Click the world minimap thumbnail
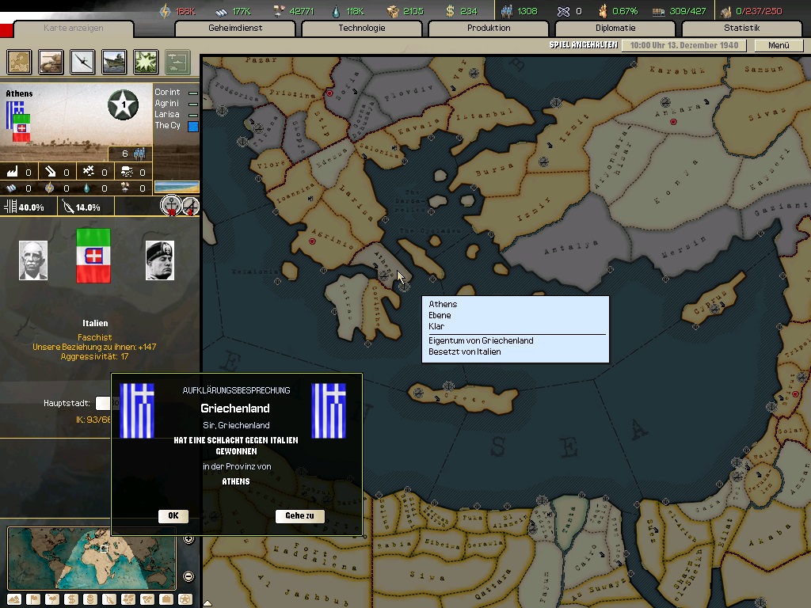Image resolution: width=811 pixels, height=608 pixels. pos(91,558)
